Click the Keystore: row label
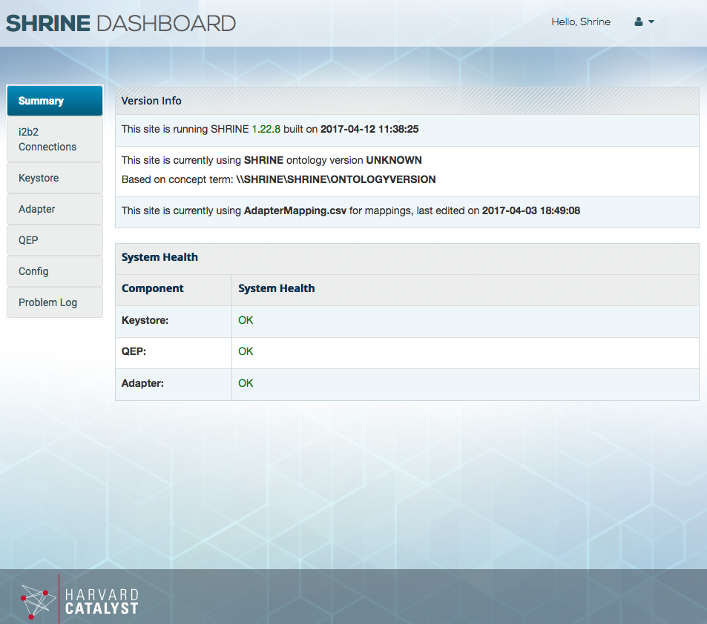Viewport: 707px width, 624px height. pyautogui.click(x=145, y=320)
